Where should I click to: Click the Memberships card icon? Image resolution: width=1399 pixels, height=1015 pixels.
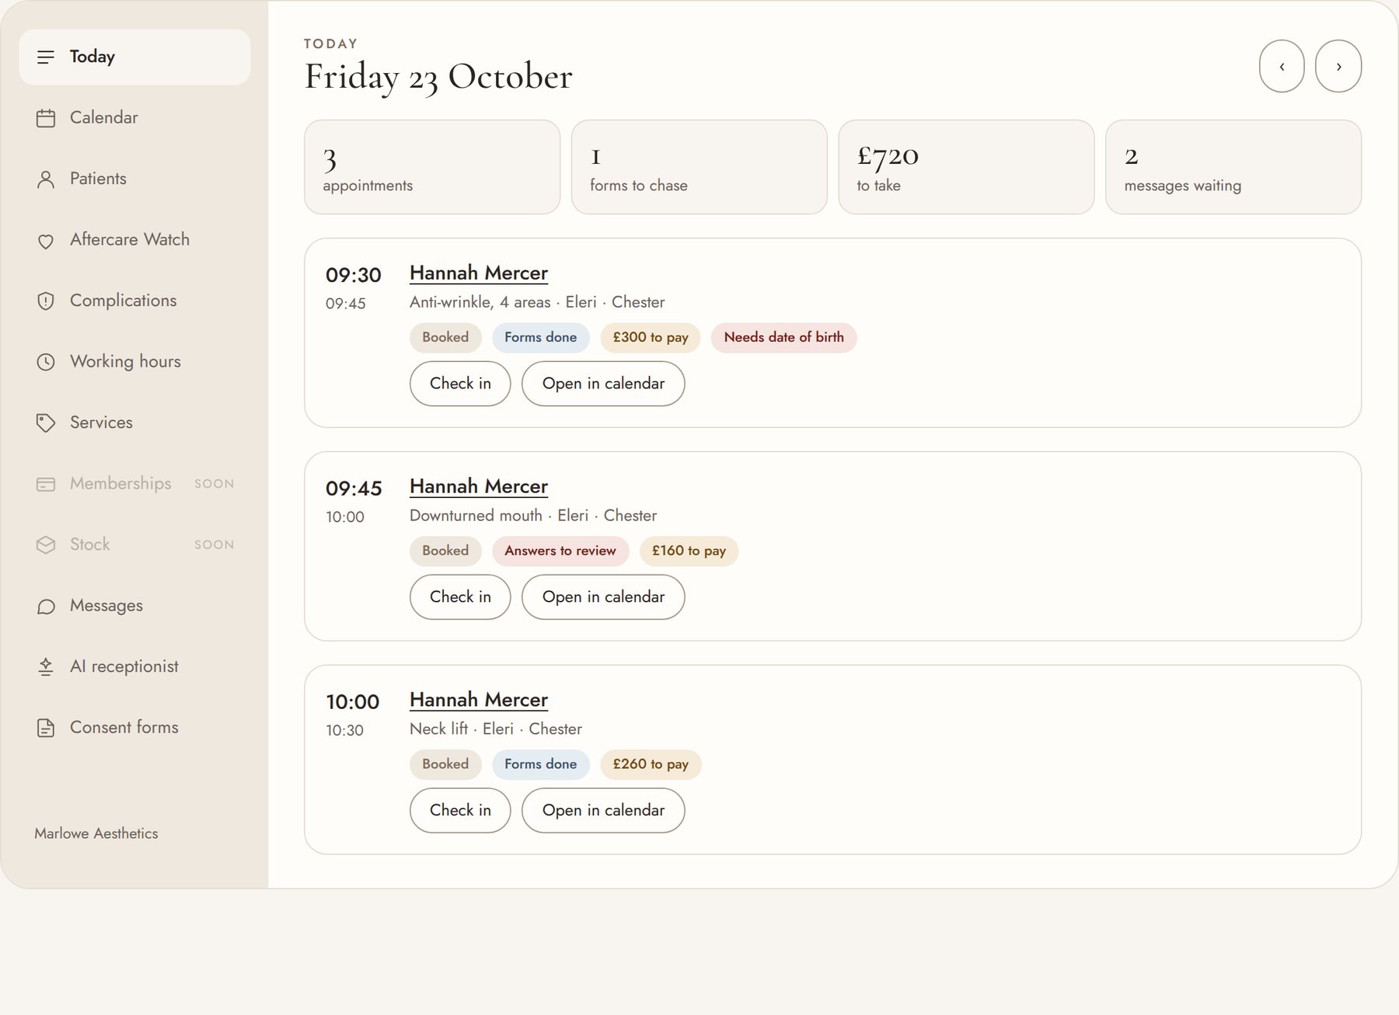coord(46,485)
